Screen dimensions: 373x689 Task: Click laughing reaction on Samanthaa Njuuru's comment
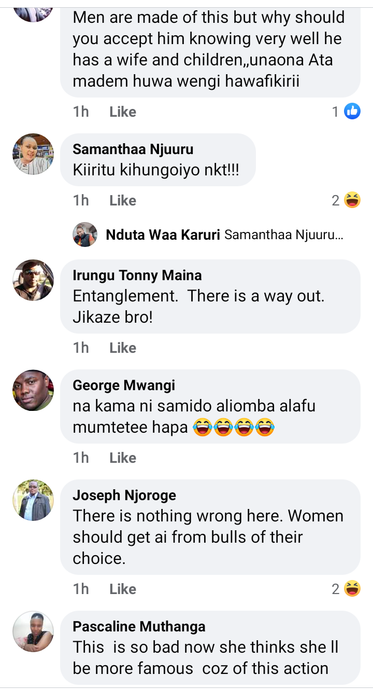pos(352,200)
